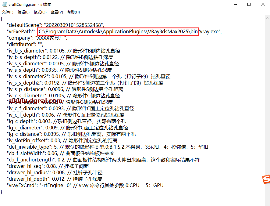270x206 pixels.
Task: Open the 编辑(E) menu
Action: 23,12
